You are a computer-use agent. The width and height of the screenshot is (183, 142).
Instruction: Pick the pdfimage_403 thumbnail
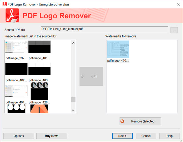39,69
